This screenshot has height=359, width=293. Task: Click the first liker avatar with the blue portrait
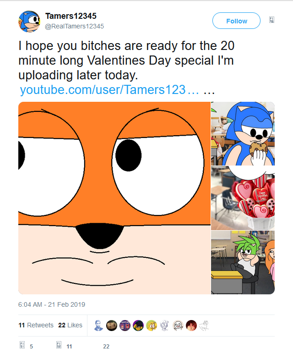(x=98, y=325)
